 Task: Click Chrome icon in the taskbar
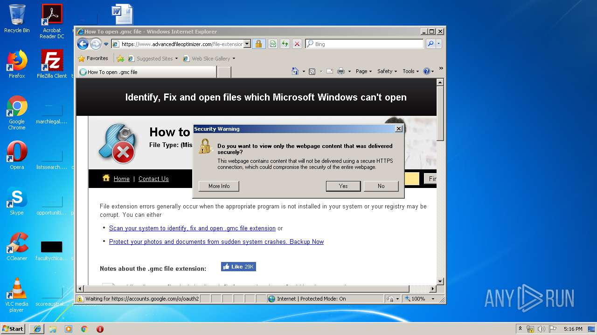click(84, 329)
